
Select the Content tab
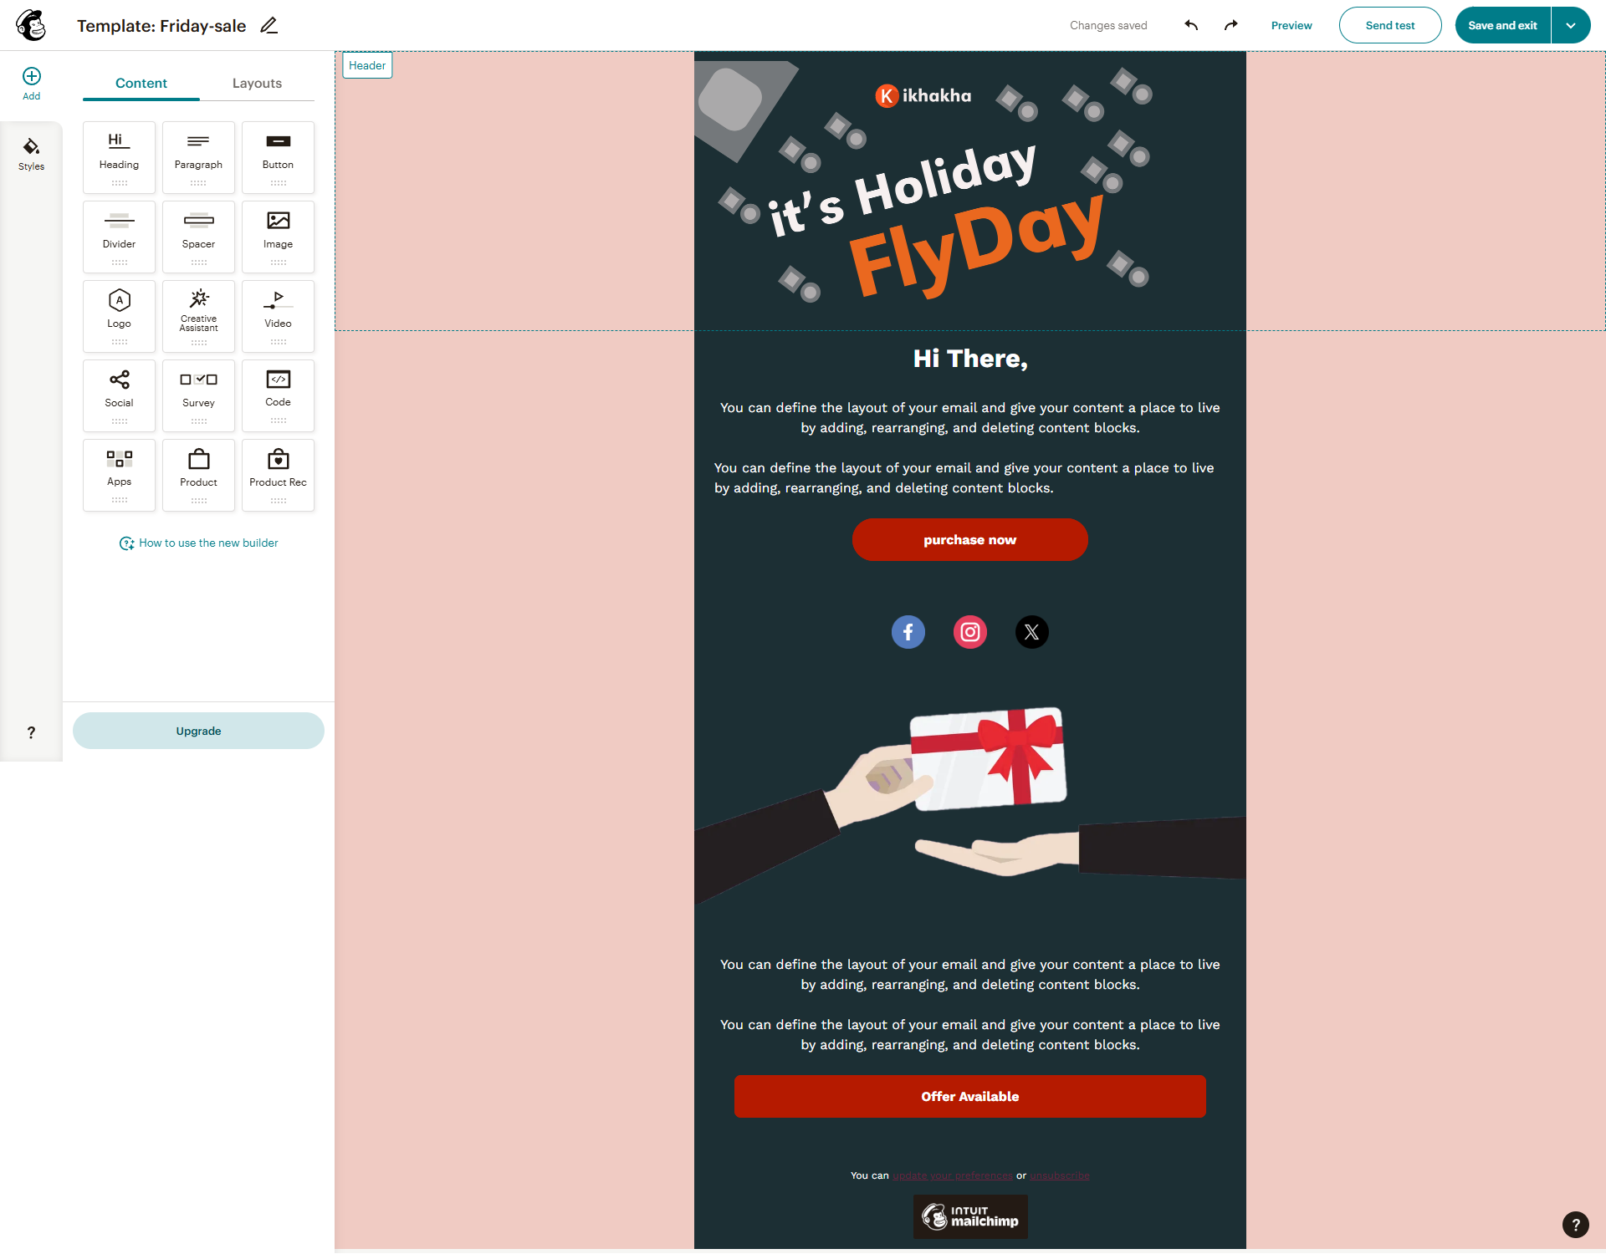pos(141,83)
